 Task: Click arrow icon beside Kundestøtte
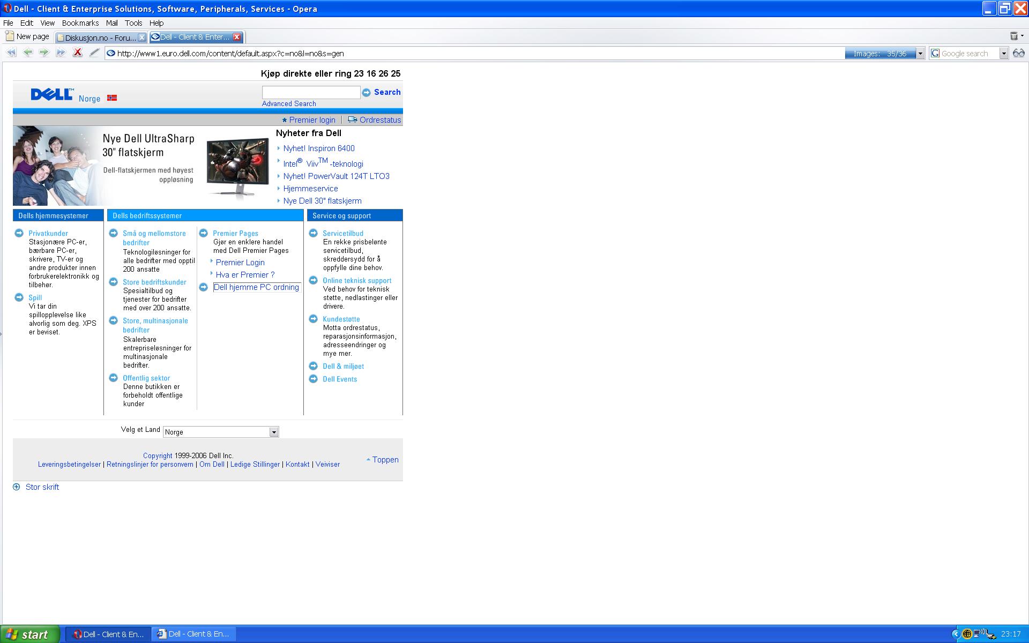314,319
